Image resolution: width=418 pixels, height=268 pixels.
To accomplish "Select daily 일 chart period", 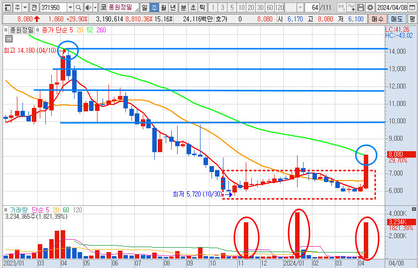I will pos(144,7).
